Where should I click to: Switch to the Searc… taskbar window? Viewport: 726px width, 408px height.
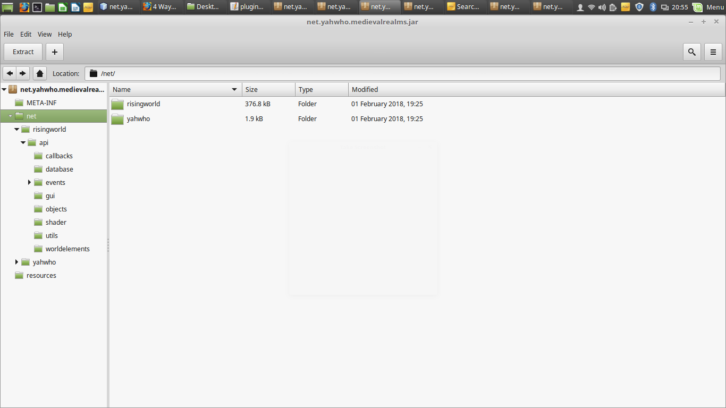point(465,7)
